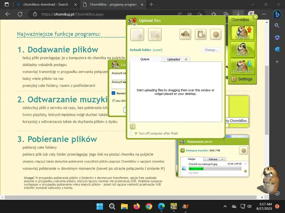The image size is (285, 213).
Task: Show hidden system tray icons
Action: click(x=225, y=206)
